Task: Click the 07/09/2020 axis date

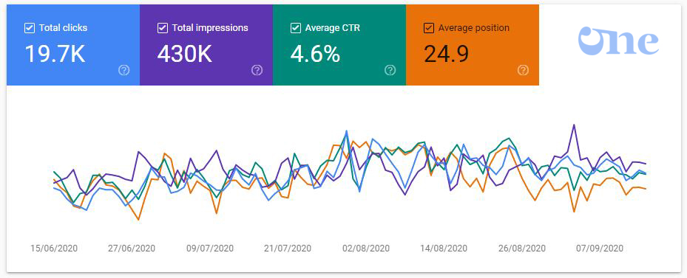Action: [x=600, y=249]
